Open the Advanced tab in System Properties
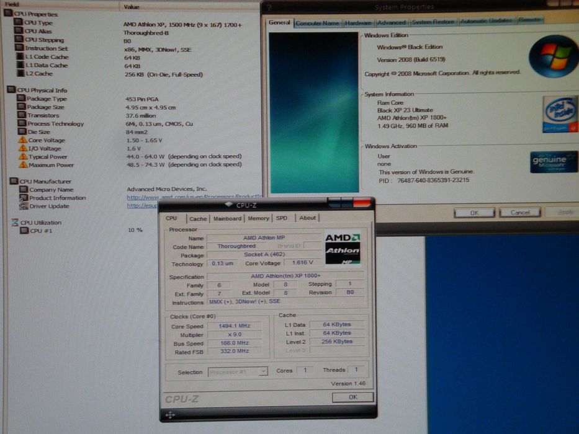The image size is (579, 434). [392, 22]
